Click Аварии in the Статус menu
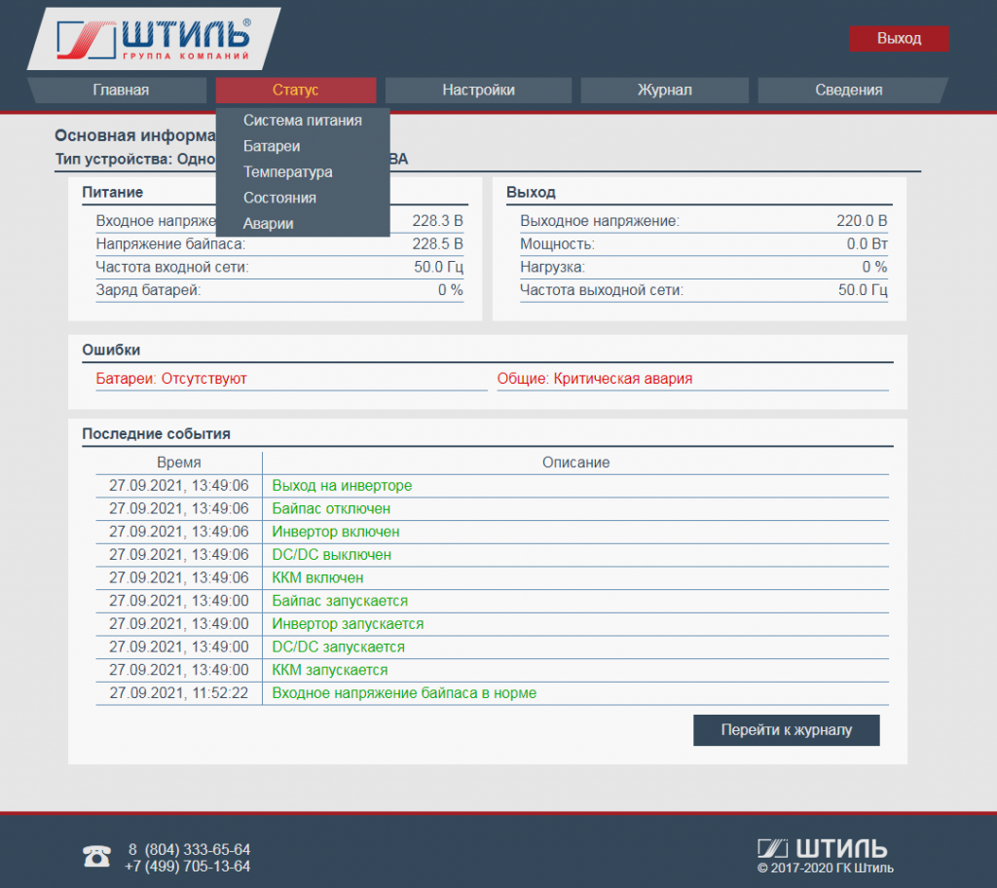This screenshot has height=888, width=997. point(269,224)
